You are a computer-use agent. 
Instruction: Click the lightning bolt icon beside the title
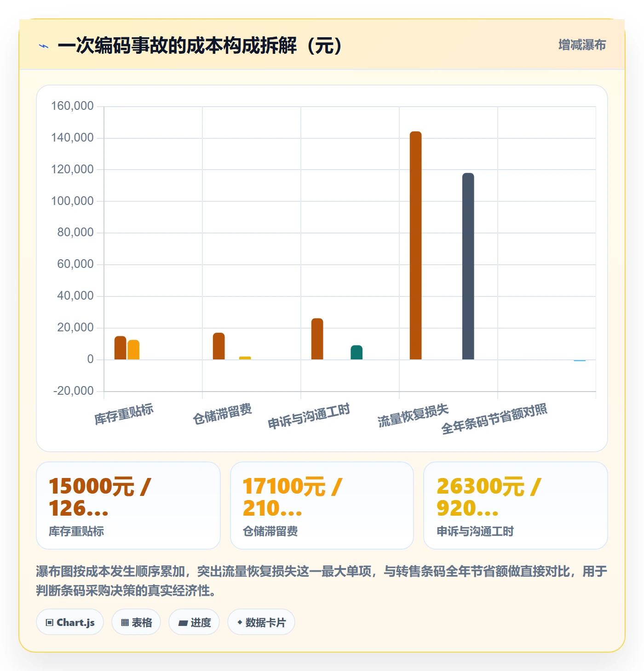tap(44, 46)
